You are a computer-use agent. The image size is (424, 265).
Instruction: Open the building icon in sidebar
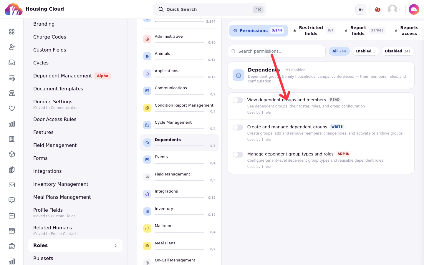pos(12,139)
